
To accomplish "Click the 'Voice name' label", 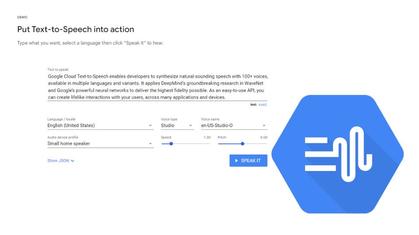I will [x=210, y=119].
